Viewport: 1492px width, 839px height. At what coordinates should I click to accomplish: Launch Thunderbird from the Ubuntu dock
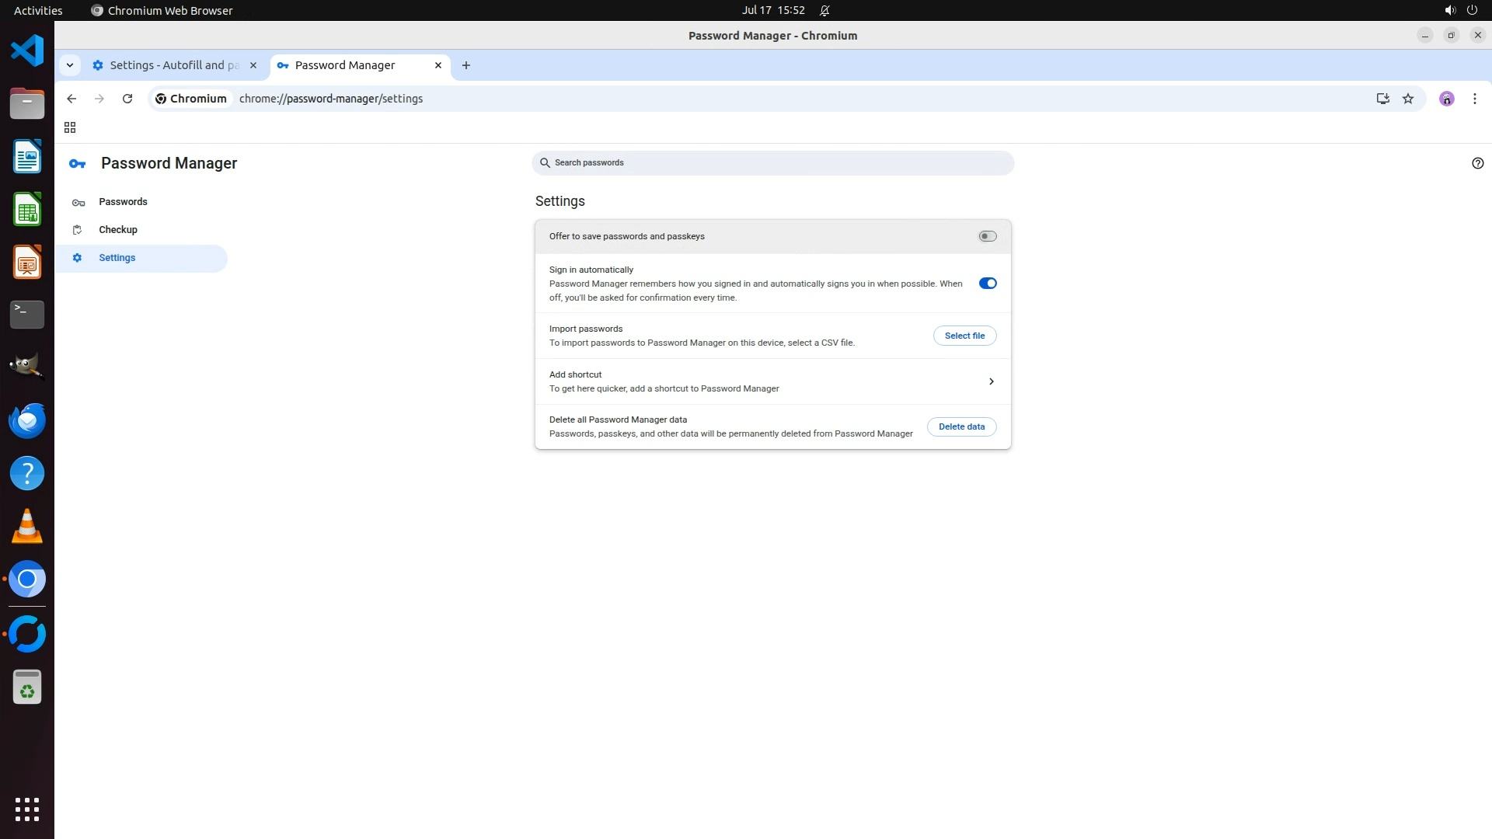tap(27, 421)
